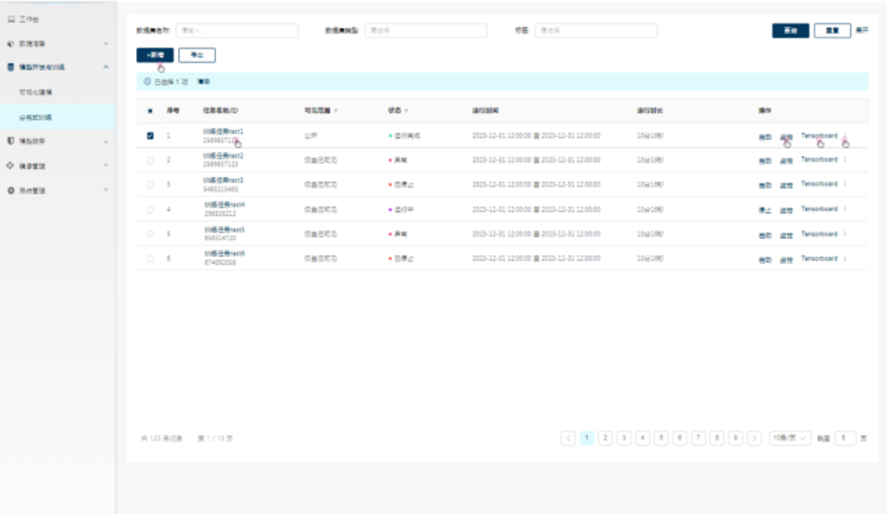This screenshot has width=886, height=514.
Task: Toggle the select-all checkbox in table header
Action: coord(150,111)
